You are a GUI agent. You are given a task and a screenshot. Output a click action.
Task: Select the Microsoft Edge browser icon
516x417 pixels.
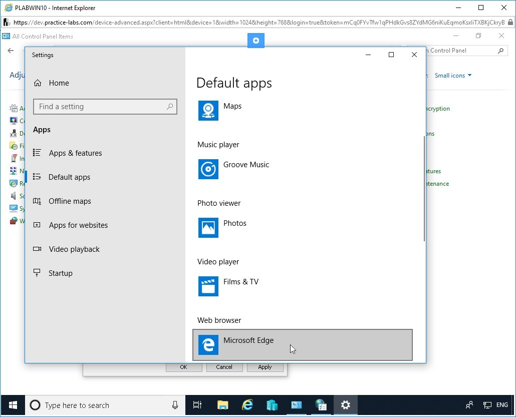208,344
